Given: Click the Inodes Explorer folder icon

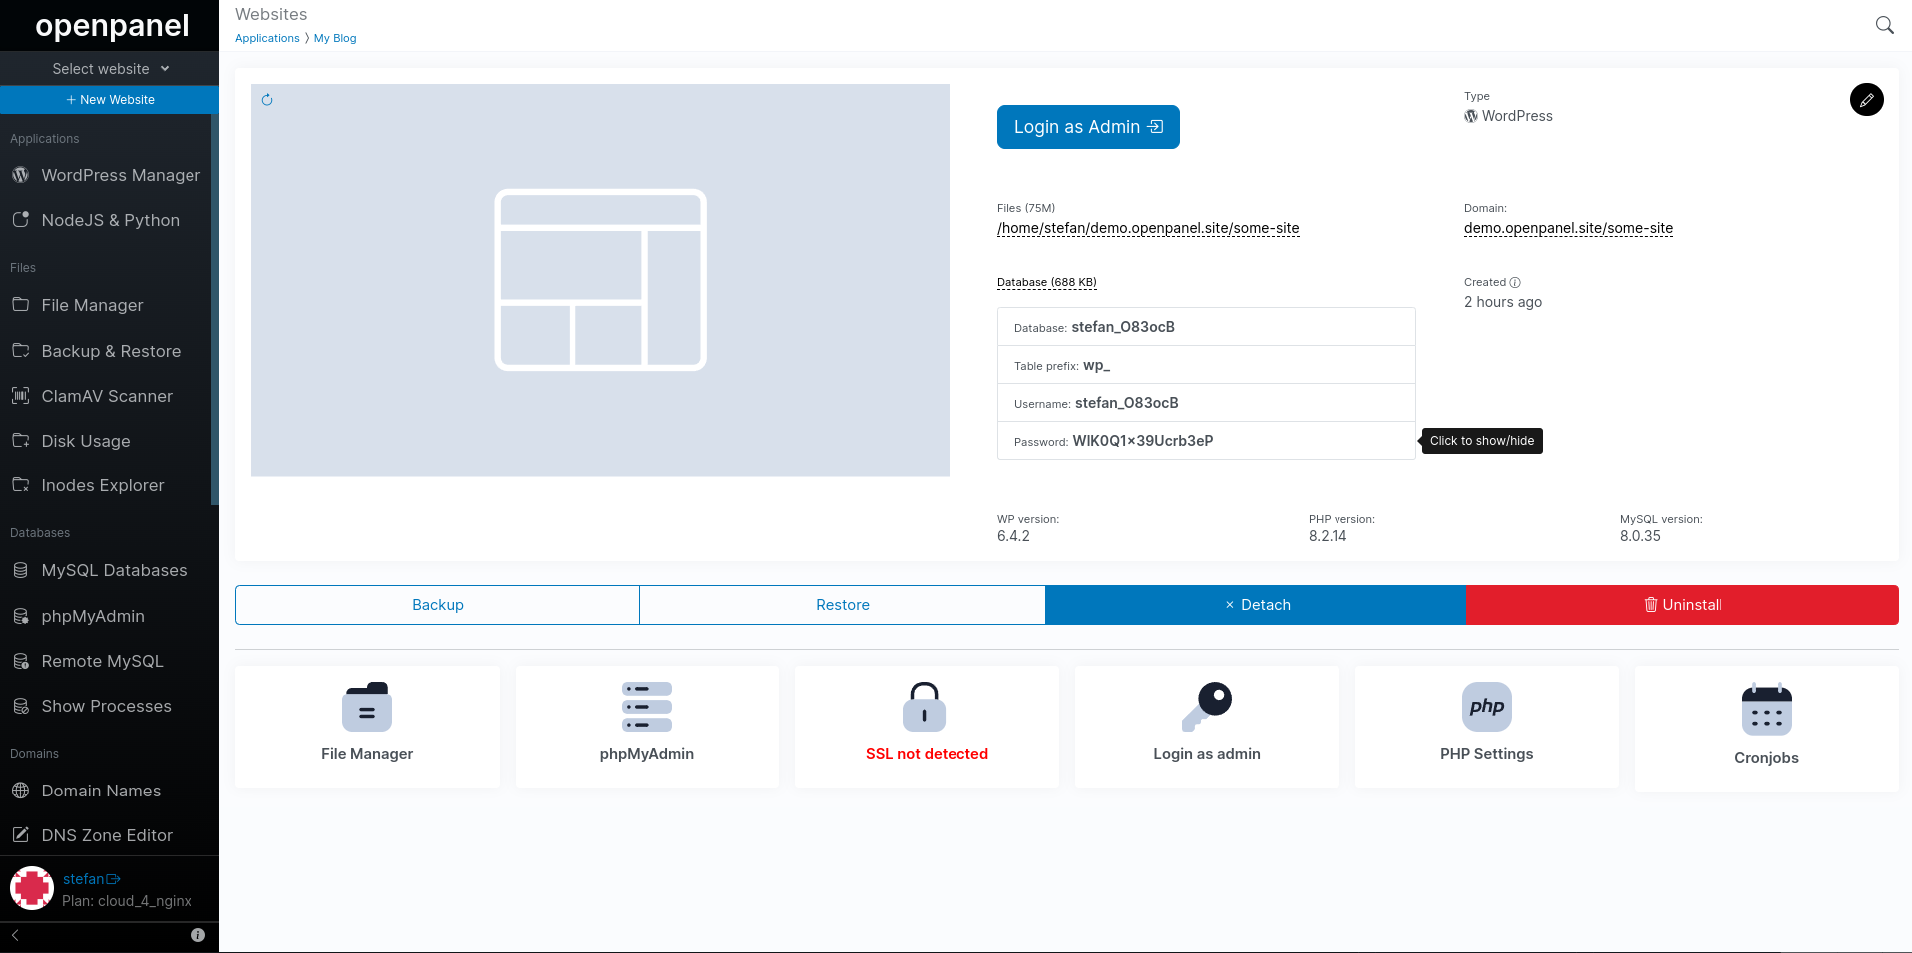Looking at the screenshot, I should tap(20, 485).
